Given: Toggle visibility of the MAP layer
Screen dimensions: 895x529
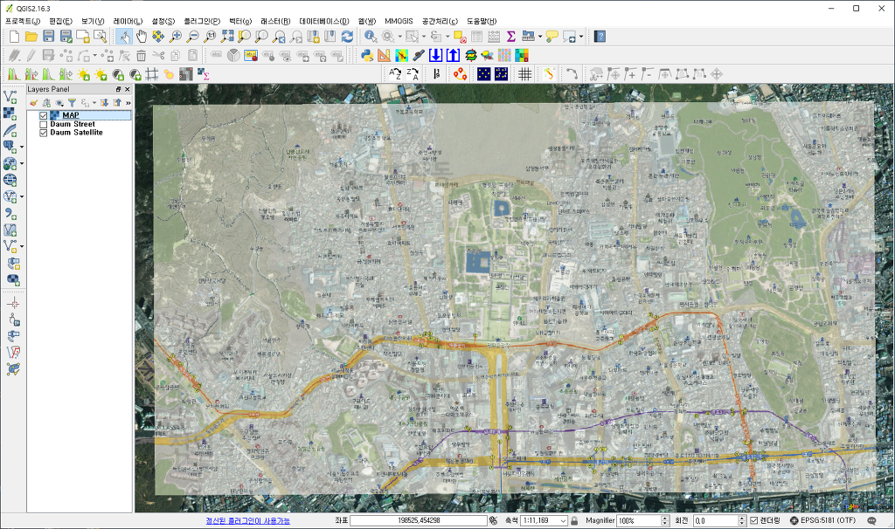Looking at the screenshot, I should (44, 115).
